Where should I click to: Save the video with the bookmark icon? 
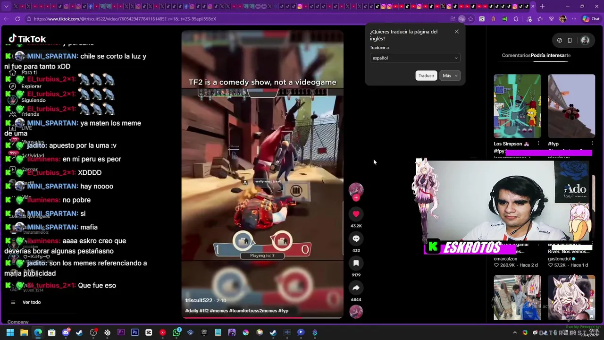(x=356, y=263)
